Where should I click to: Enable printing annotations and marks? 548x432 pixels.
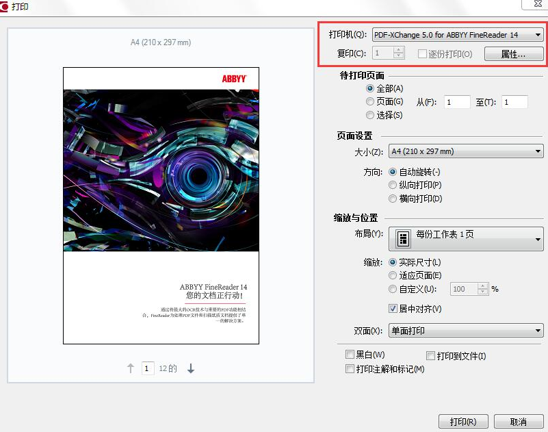click(x=350, y=367)
